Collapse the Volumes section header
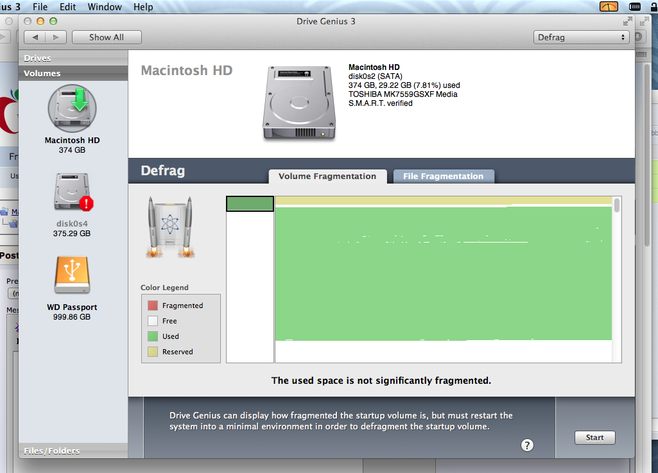Screen dimensions: 658x473 pos(73,73)
